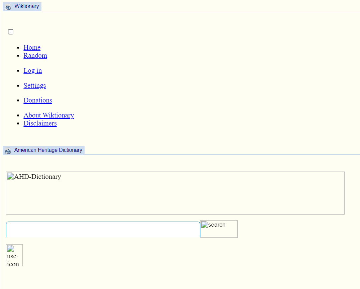Click the broken image glyph above use-icon text
This screenshot has height=289, width=360.
tap(11, 249)
